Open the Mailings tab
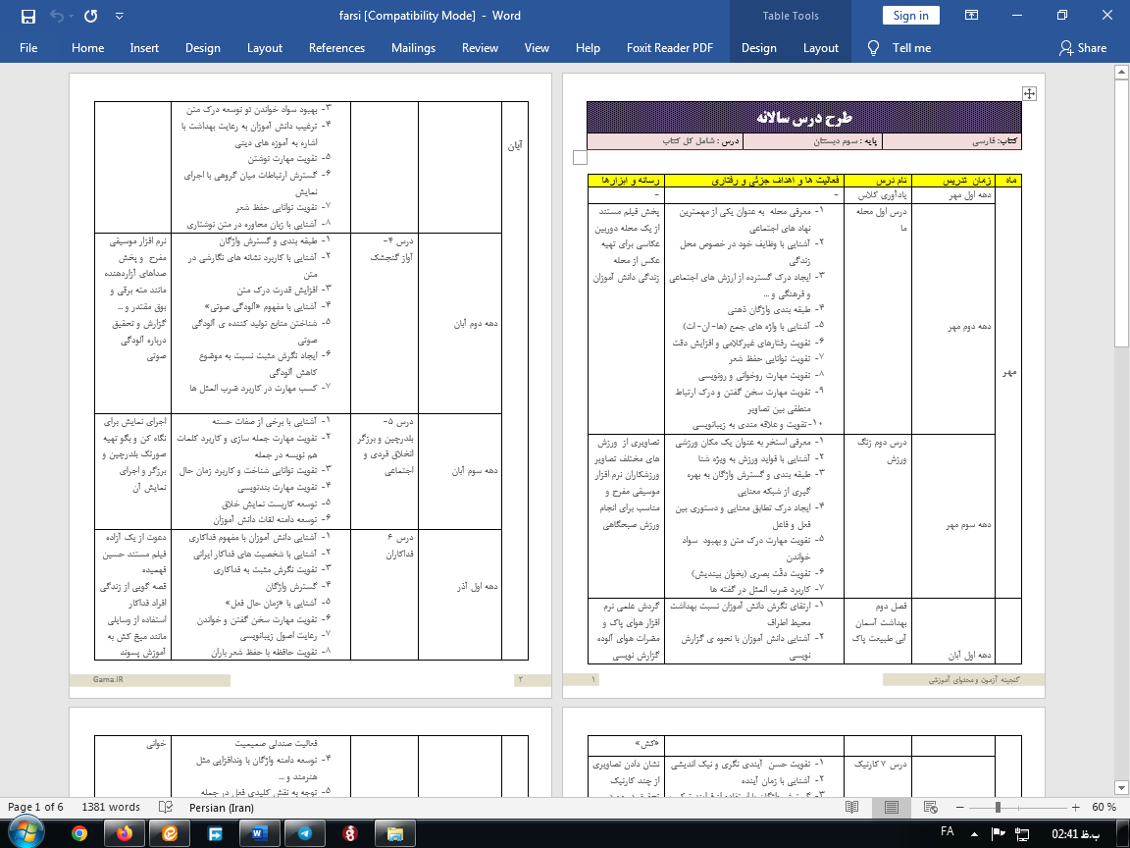 (x=413, y=47)
